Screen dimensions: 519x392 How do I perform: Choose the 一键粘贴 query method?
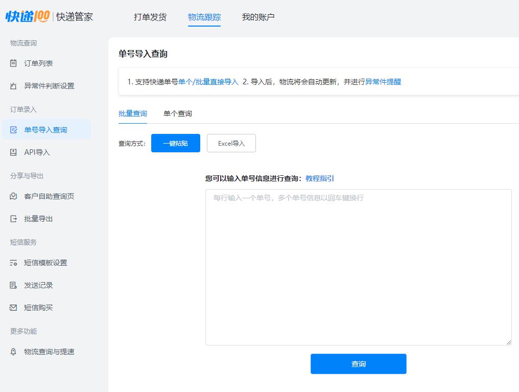[175, 143]
